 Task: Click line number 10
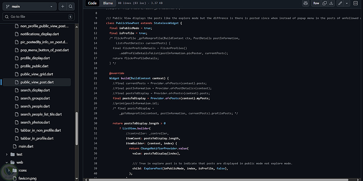click(95, 23)
